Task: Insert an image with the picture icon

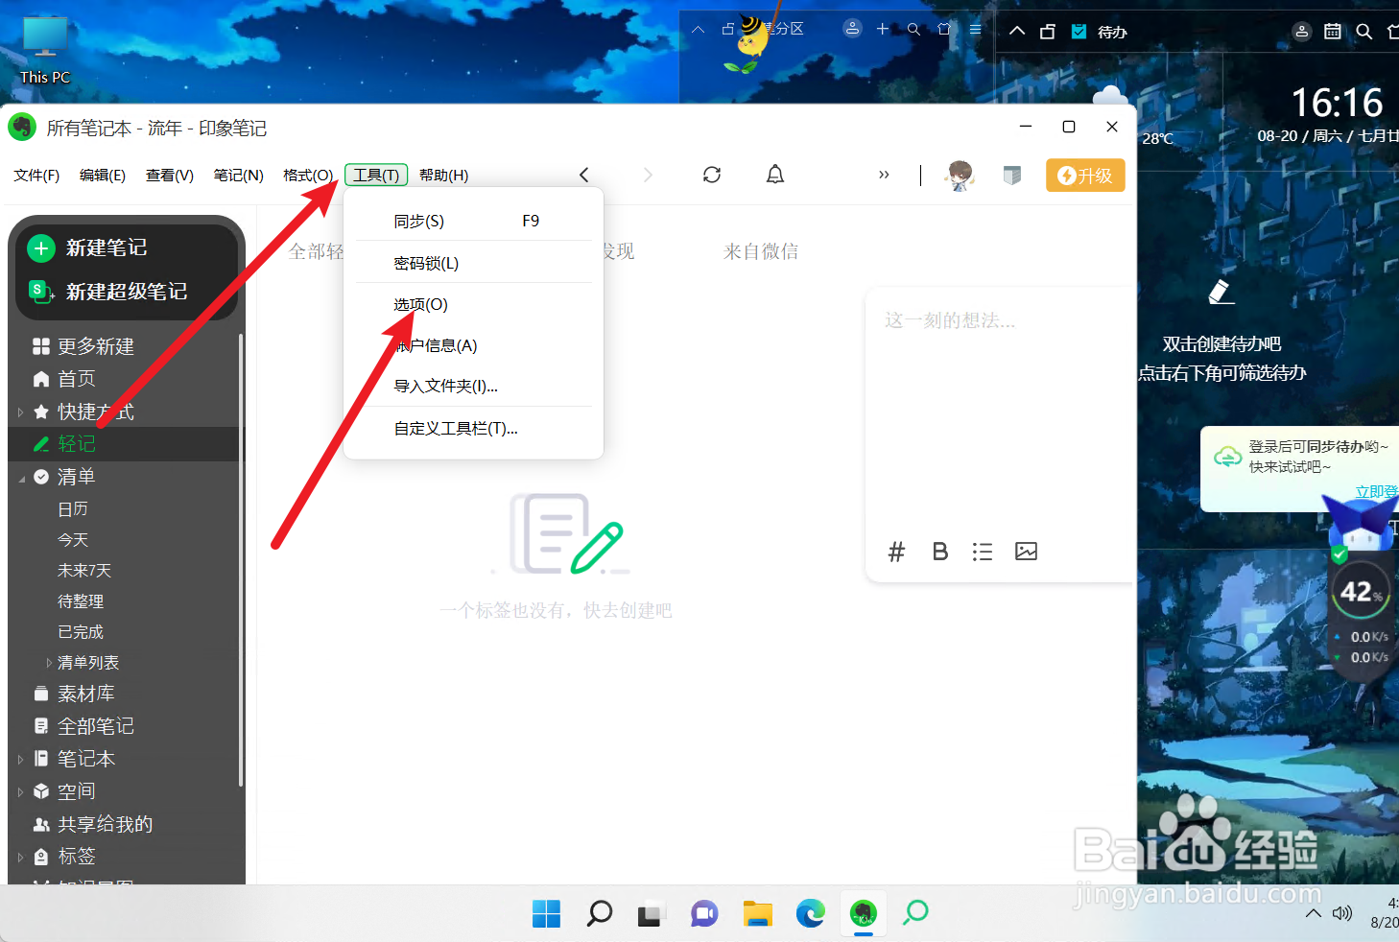Action: (x=1026, y=552)
